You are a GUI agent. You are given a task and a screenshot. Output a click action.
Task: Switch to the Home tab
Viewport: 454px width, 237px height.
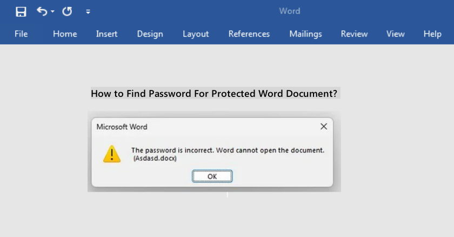[65, 34]
